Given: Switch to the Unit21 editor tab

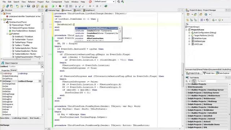Looking at the screenshot, I should click(x=77, y=10).
